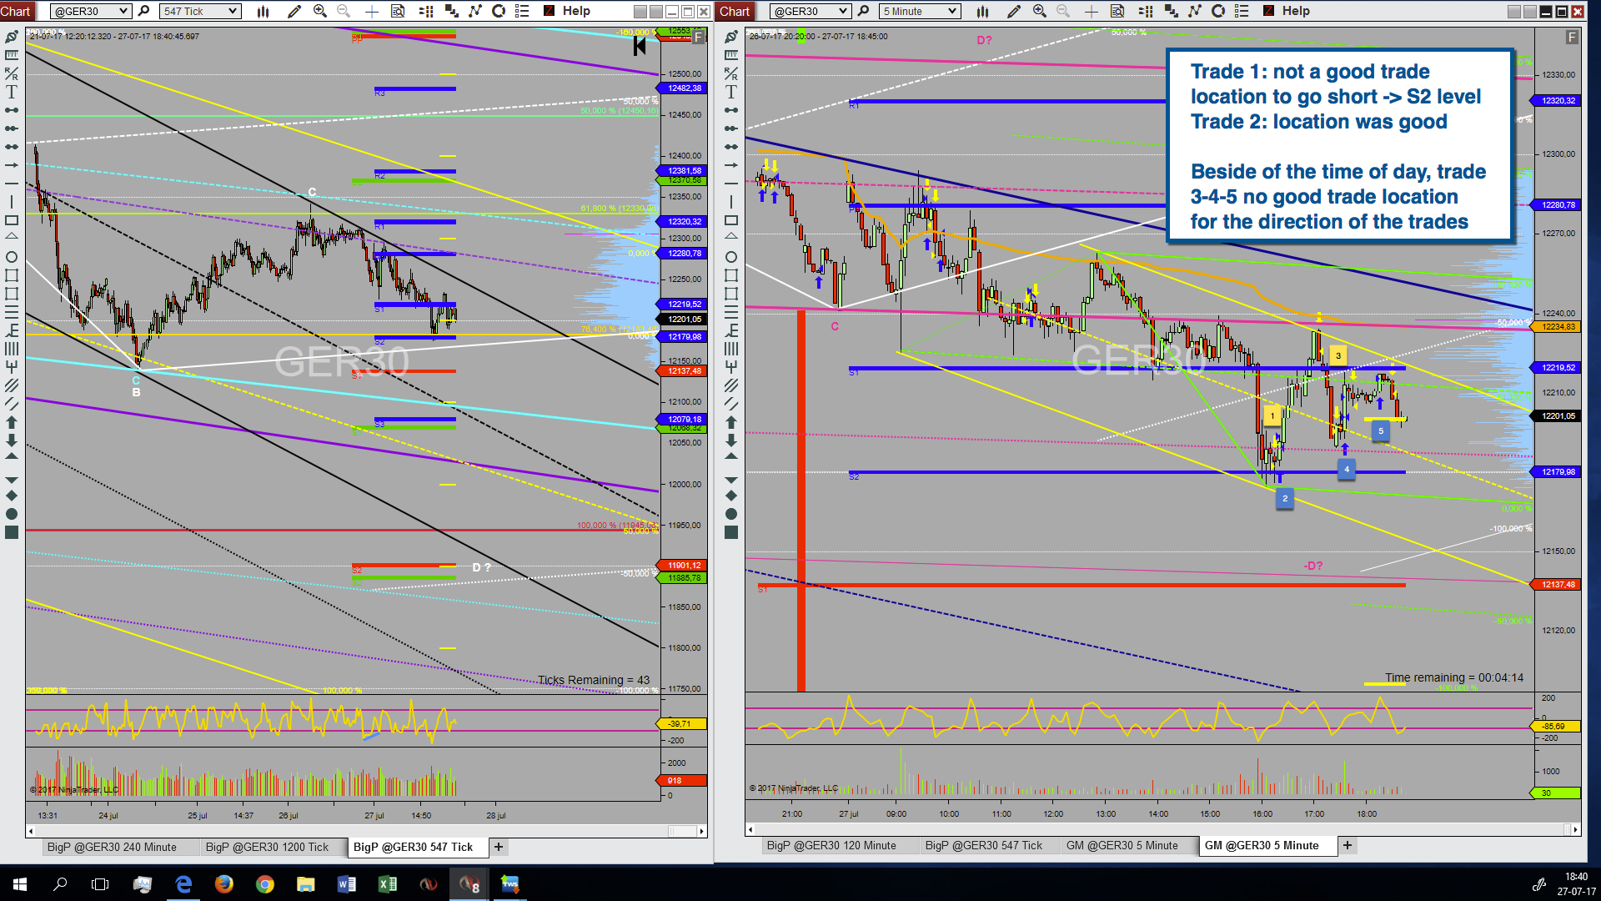
Task: Click the 'Time remaining = 00:04:14' label
Action: [x=1454, y=677]
